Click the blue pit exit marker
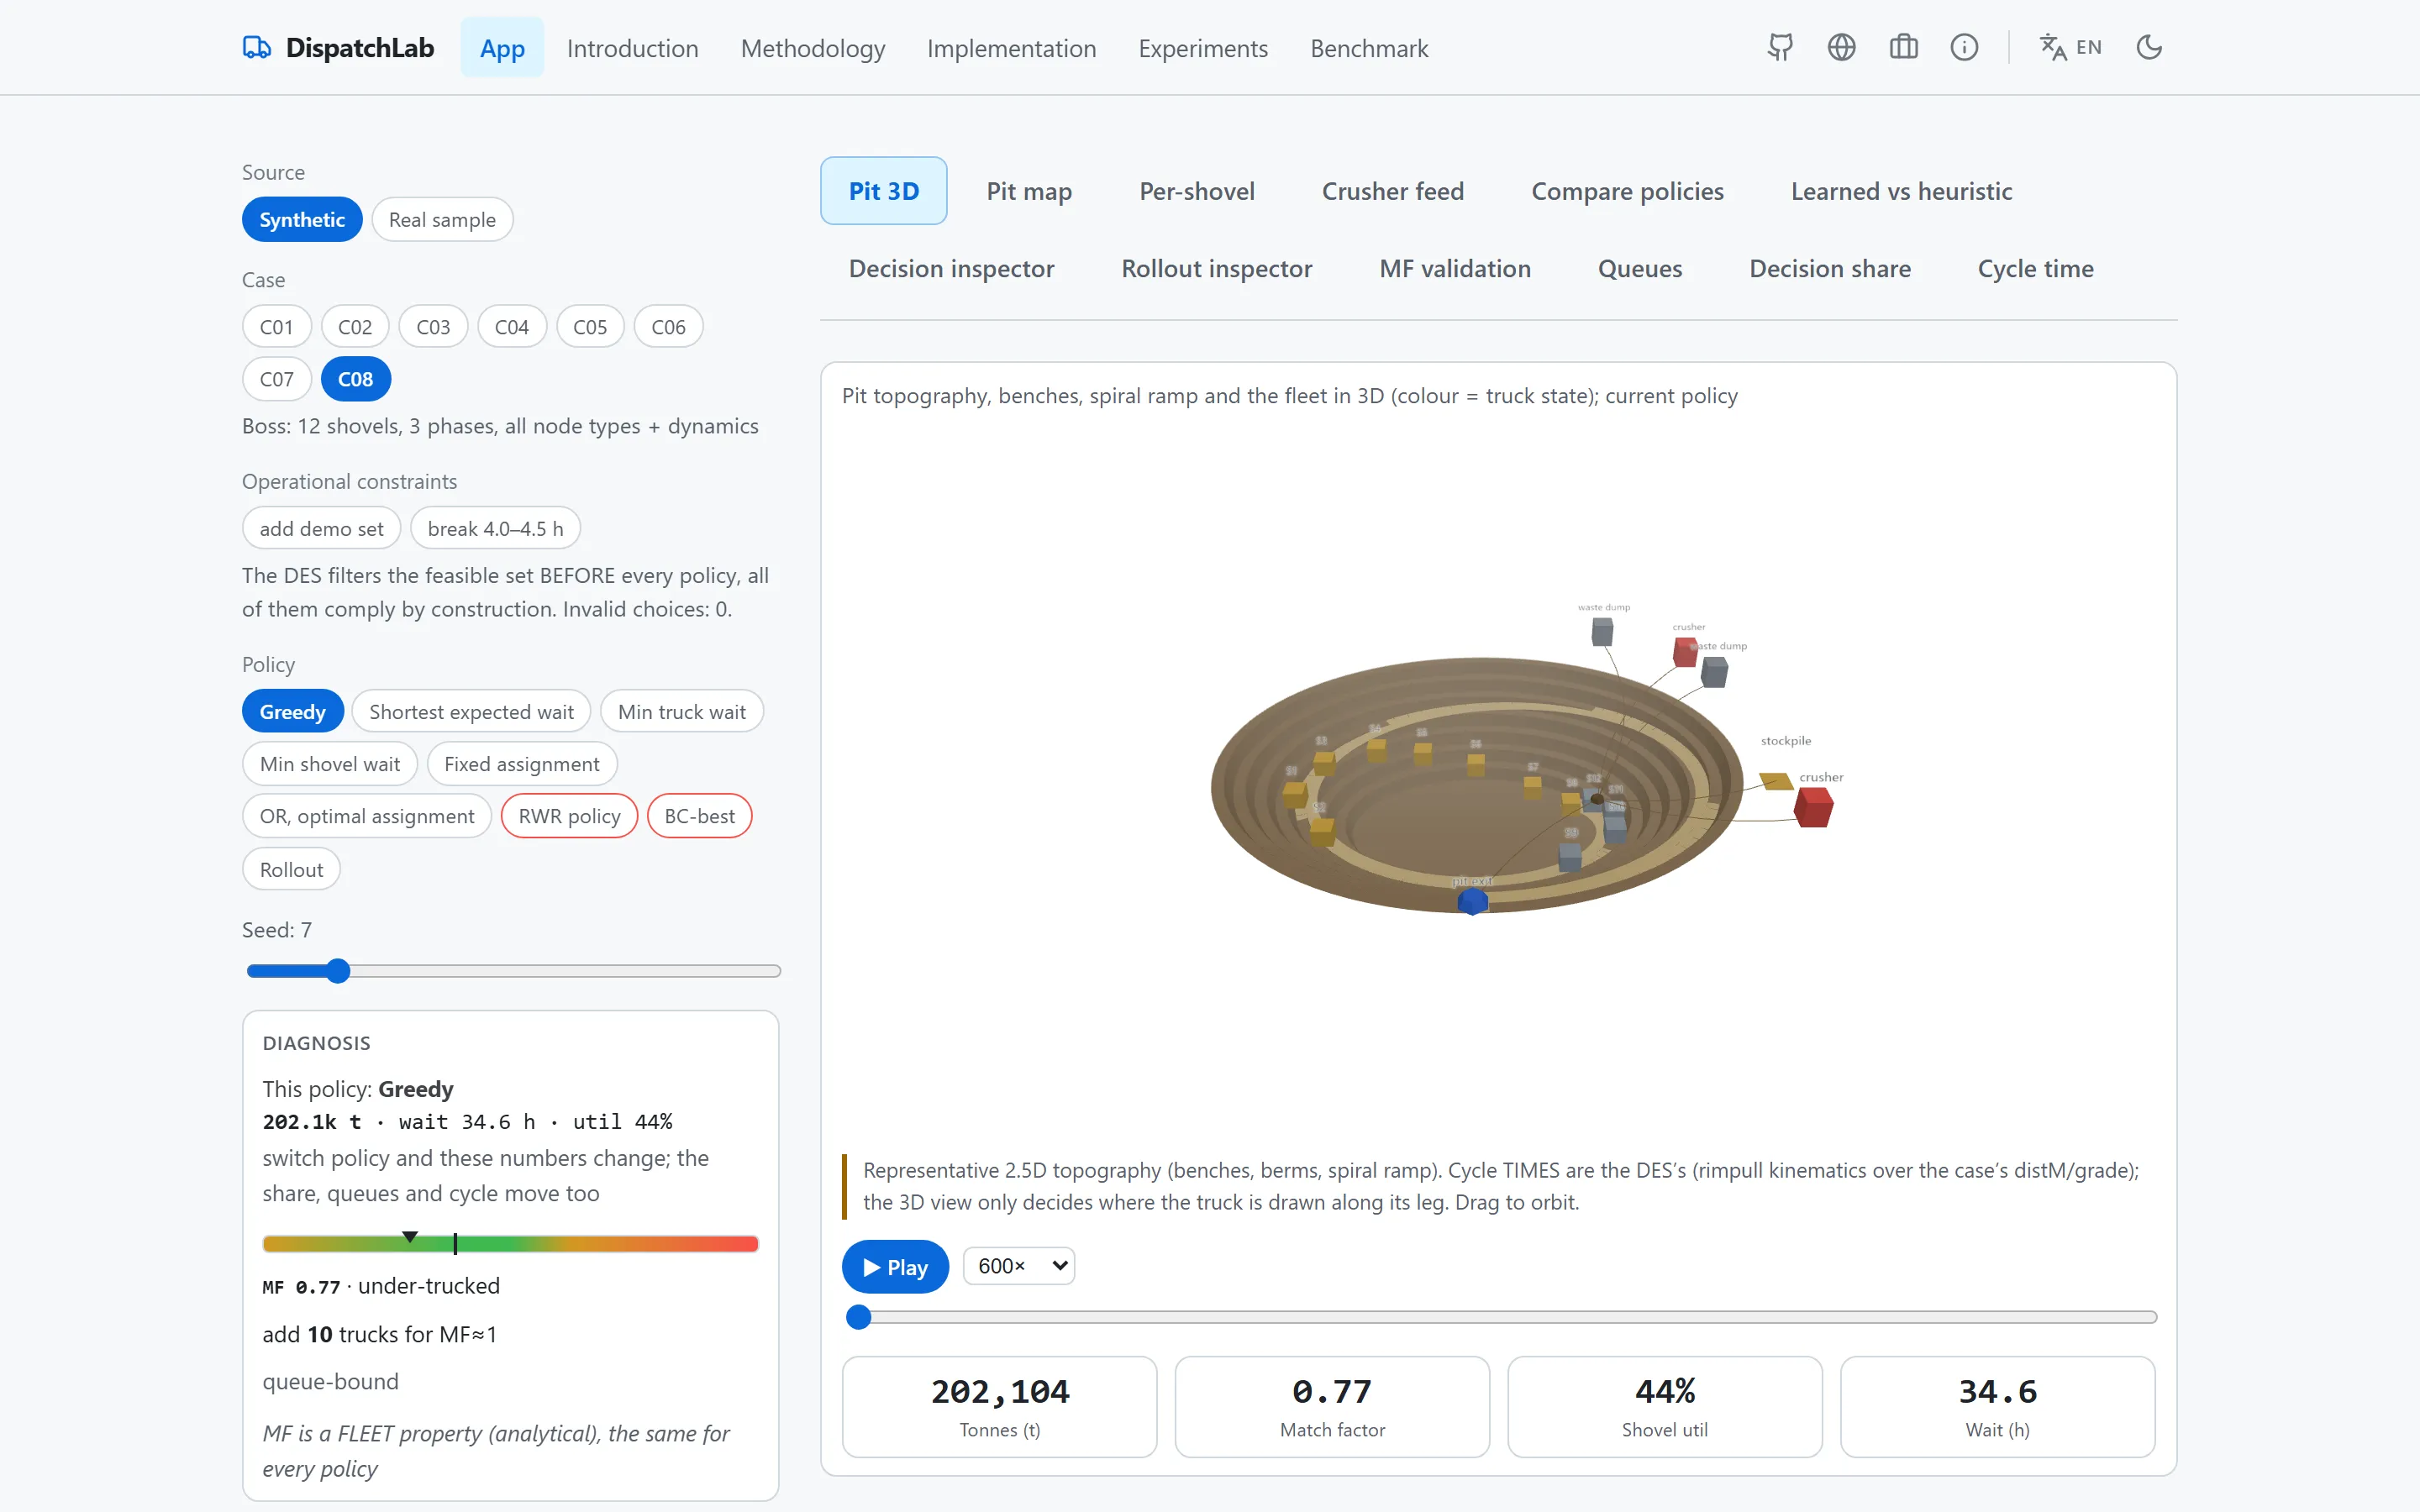Screen dimensions: 2420x1512 click(x=1472, y=900)
